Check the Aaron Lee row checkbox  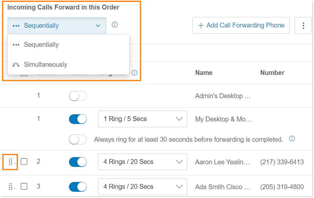click(24, 162)
